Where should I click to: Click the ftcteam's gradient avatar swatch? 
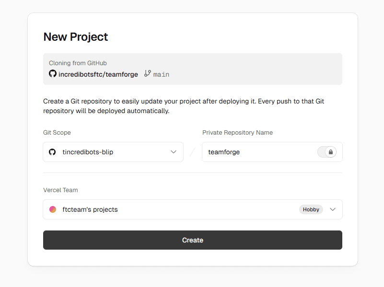coord(53,209)
